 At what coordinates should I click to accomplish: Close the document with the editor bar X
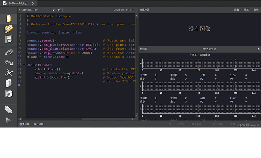point(59,10)
